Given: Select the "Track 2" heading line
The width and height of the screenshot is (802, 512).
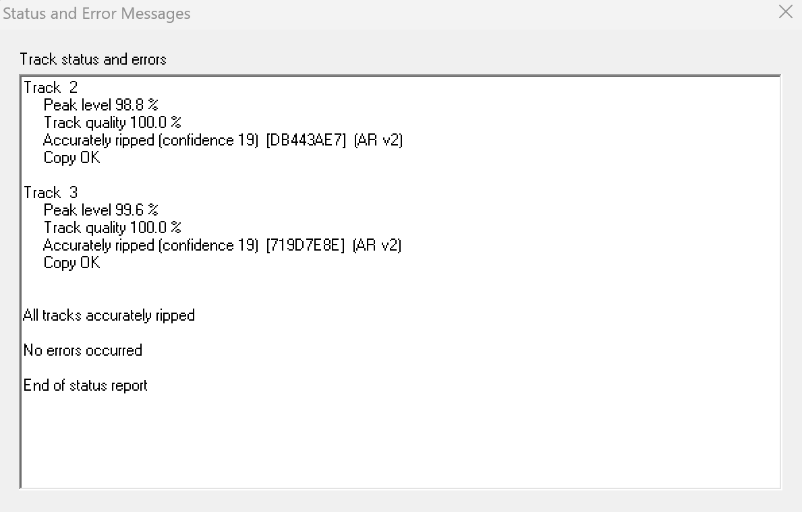Looking at the screenshot, I should pyautogui.click(x=51, y=88).
